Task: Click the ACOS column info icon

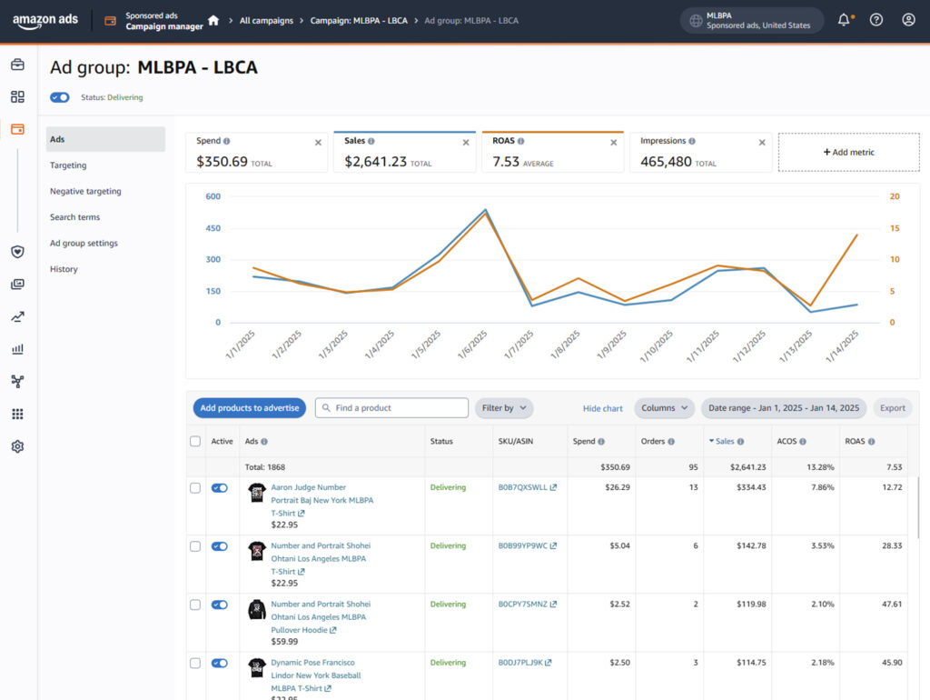Action: point(803,442)
